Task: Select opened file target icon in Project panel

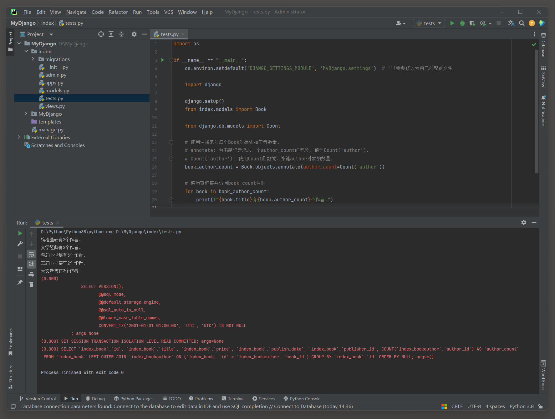Action: tap(101, 34)
